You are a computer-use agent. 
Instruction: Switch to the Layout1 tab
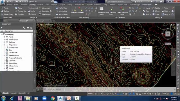pyautogui.click(x=13, y=93)
